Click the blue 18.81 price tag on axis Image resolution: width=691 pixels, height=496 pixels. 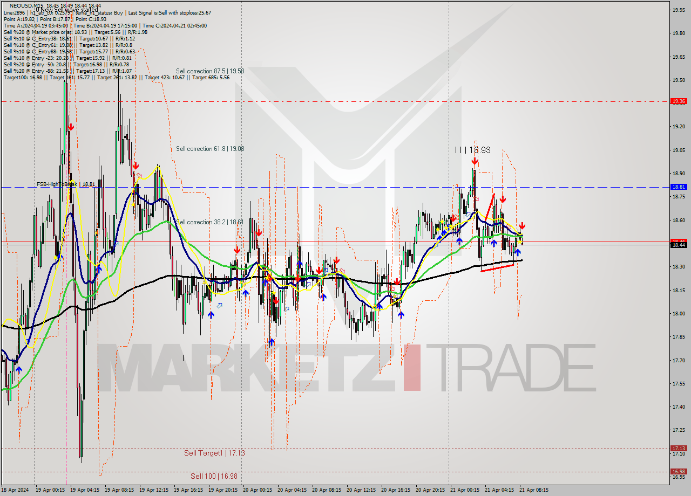pyautogui.click(x=679, y=187)
